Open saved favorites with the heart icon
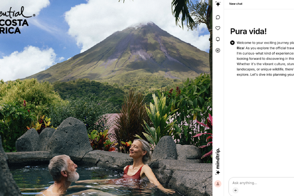294x196 pixels. [x=218, y=28]
